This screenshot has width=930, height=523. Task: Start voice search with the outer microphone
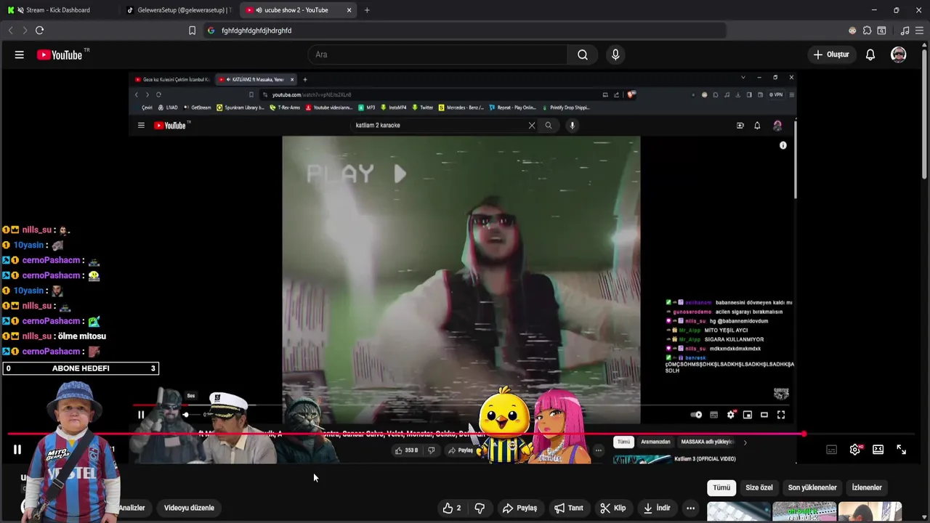click(x=615, y=54)
